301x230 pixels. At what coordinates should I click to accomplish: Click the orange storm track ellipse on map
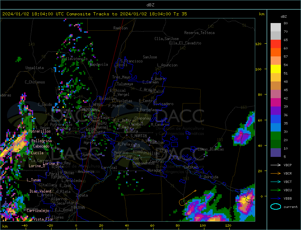click(x=183, y=202)
